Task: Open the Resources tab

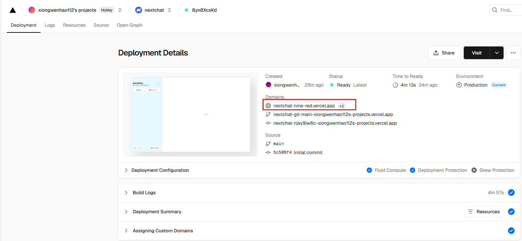Action: coord(74,25)
